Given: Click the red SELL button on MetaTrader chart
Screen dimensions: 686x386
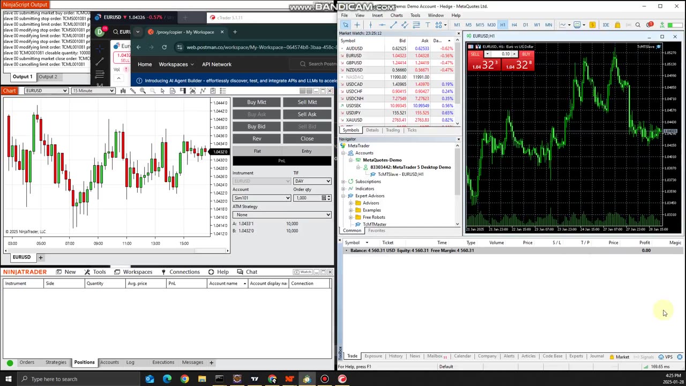Looking at the screenshot, I should [x=484, y=62].
